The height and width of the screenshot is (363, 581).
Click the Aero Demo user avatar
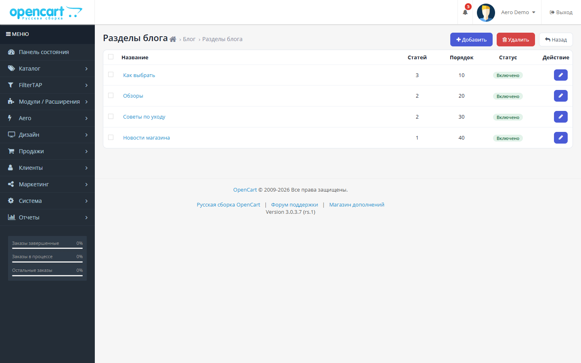[486, 13]
